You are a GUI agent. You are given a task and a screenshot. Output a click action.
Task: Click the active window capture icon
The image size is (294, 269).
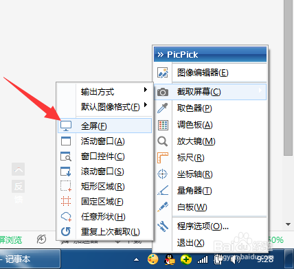[66, 141]
